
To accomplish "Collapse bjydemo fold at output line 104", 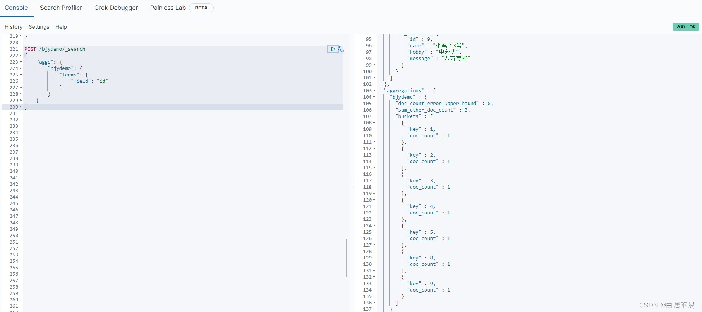I will pyautogui.click(x=374, y=97).
